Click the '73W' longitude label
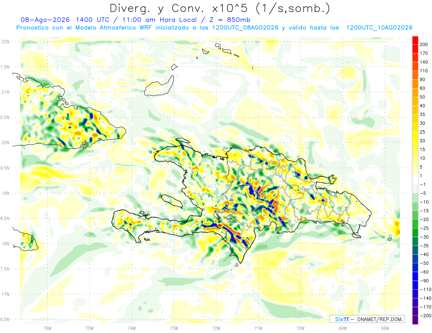This screenshot has width=432, height=333. (174, 328)
